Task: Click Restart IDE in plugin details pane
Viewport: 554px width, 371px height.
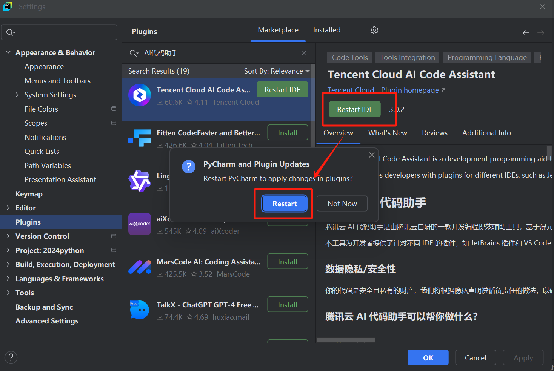Action: 355,109
